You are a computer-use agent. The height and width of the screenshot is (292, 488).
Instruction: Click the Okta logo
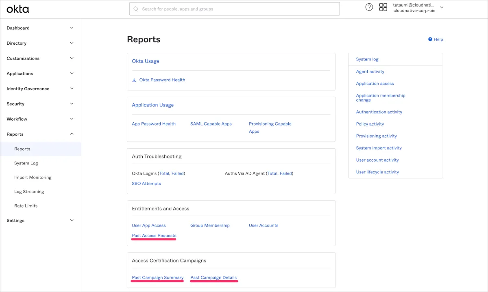click(x=18, y=9)
